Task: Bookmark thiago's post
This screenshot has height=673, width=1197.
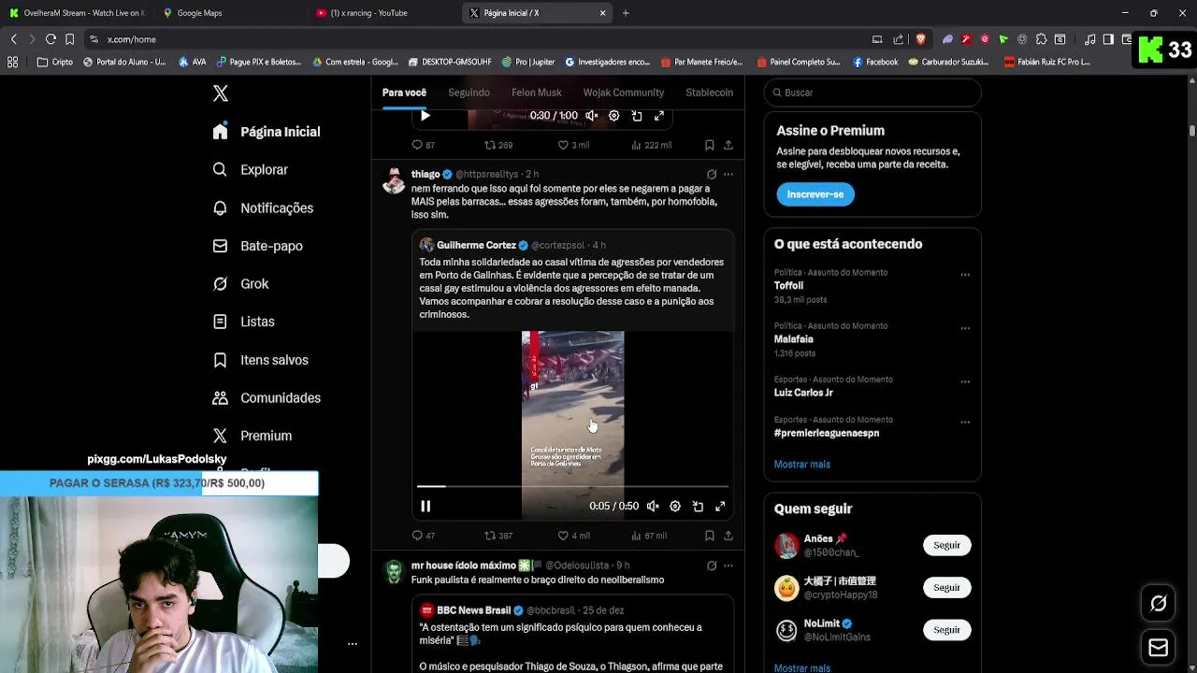Action: [x=710, y=536]
